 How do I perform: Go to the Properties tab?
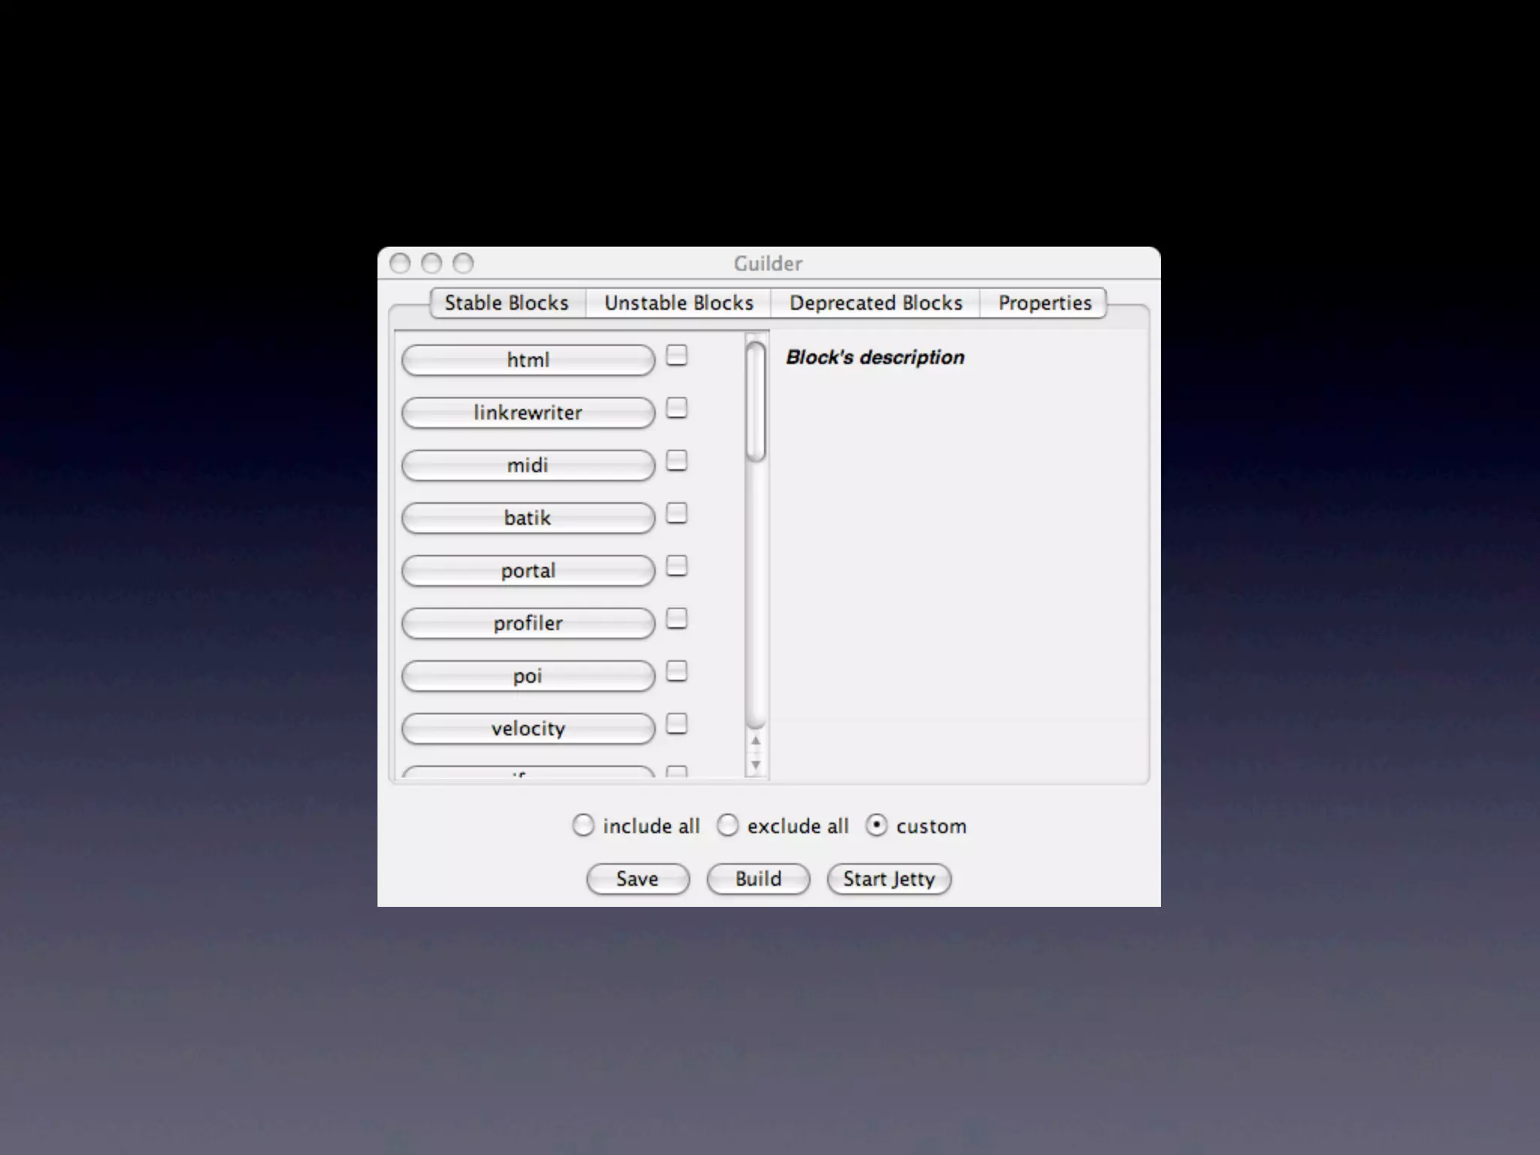click(1044, 303)
